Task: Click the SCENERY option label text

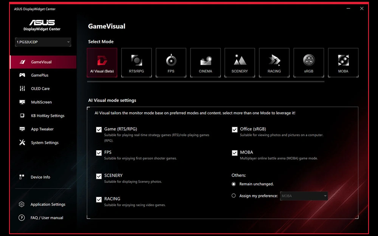Action: click(113, 175)
